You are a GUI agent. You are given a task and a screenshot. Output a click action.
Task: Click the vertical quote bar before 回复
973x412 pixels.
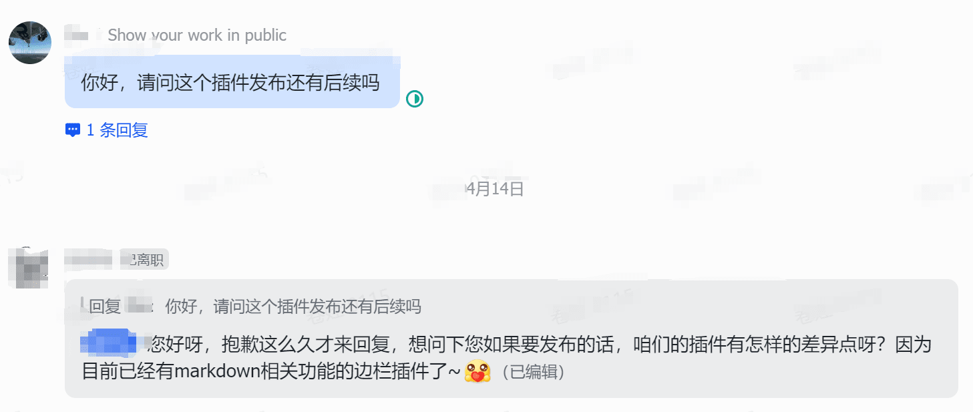click(x=83, y=306)
